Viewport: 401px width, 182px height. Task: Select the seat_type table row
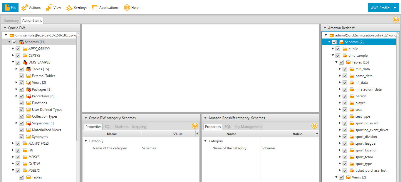(x=358, y=116)
